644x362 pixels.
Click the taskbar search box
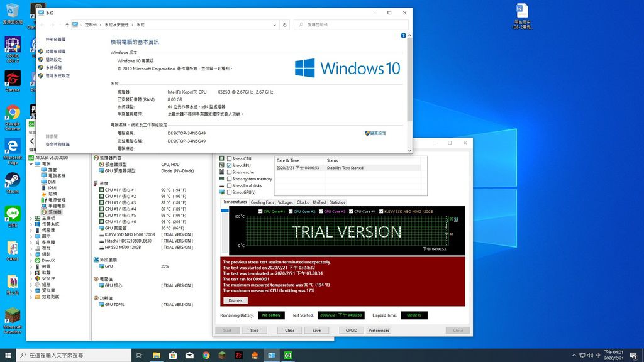pos(74,355)
